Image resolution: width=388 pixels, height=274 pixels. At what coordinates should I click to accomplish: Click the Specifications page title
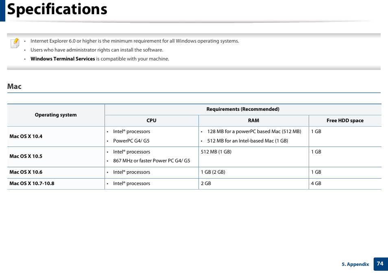(x=57, y=9)
